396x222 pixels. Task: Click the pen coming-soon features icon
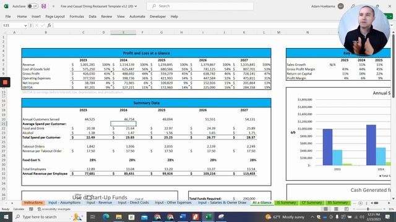[353, 6]
